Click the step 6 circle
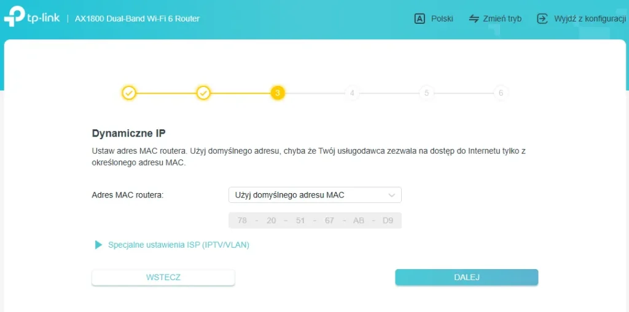Screen dimensions: 629x312 click(x=501, y=93)
